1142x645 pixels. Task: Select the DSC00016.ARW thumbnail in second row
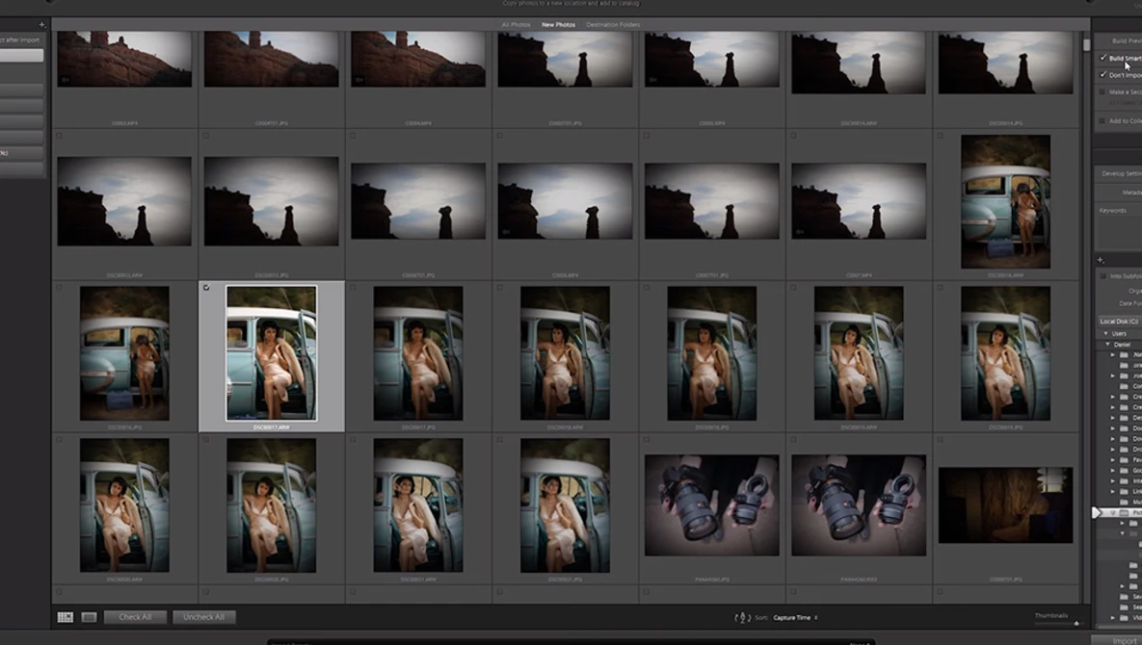coord(1005,201)
